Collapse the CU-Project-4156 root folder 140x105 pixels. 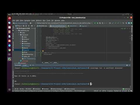pyautogui.click(x=15, y=28)
